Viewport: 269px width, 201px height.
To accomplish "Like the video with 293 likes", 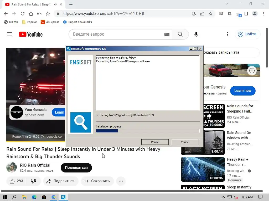I will click(x=16, y=181).
